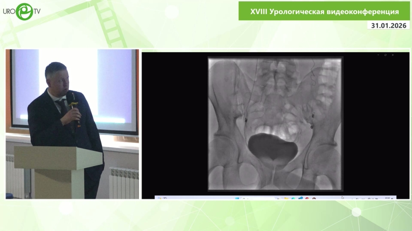The image size is (412, 231).
Task: Close the image viewer window
Action: click(393, 55)
